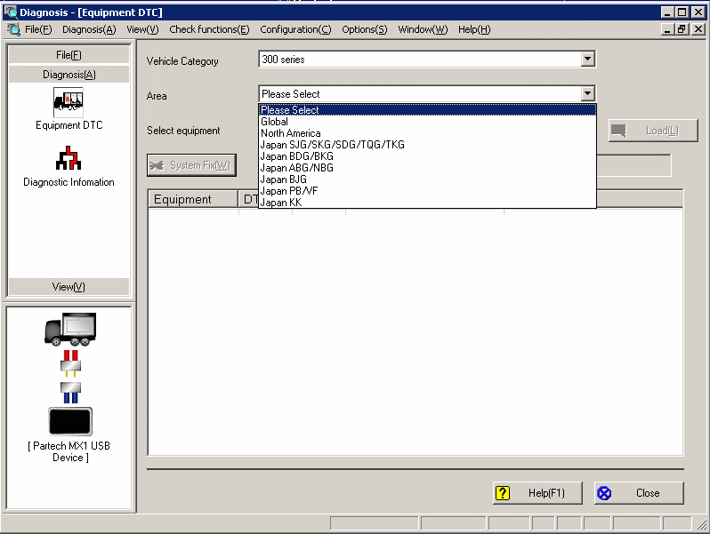Select Japan SJG/SKG/SDG/TQG/TKG option
This screenshot has width=710, height=534.
click(x=332, y=145)
